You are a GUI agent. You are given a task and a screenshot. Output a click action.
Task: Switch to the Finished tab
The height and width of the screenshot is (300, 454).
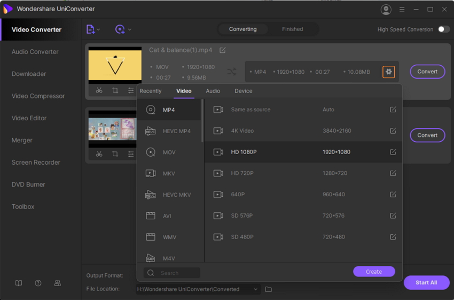pyautogui.click(x=293, y=29)
